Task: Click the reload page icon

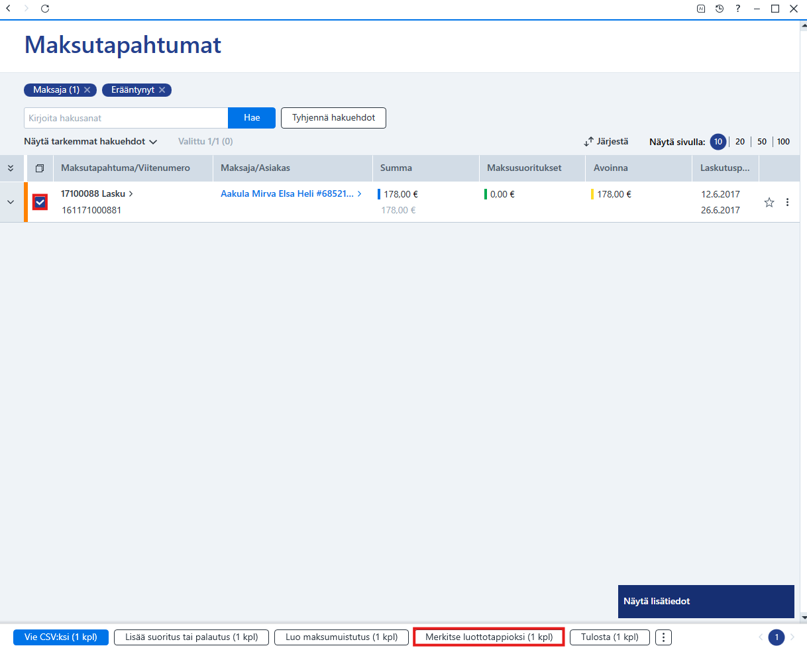Action: tap(45, 9)
